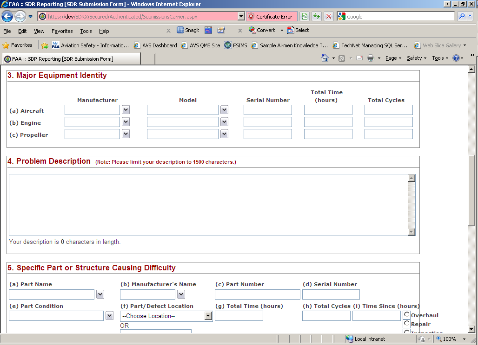
Task: Click the Stop loading red X icon
Action: [329, 17]
